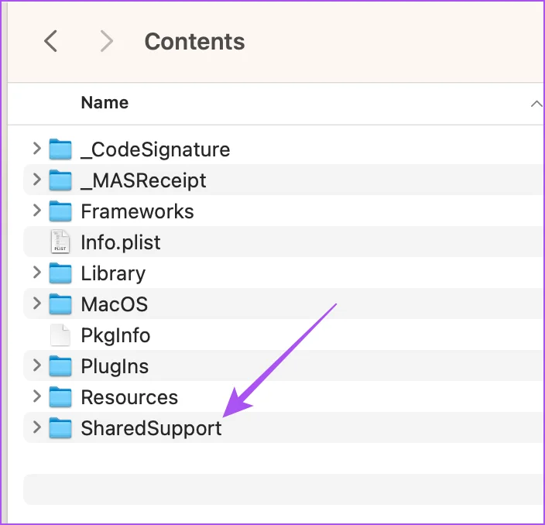Screen dimensions: 545x525
Task: Toggle sort order with the caret indicator
Action: pos(536,104)
